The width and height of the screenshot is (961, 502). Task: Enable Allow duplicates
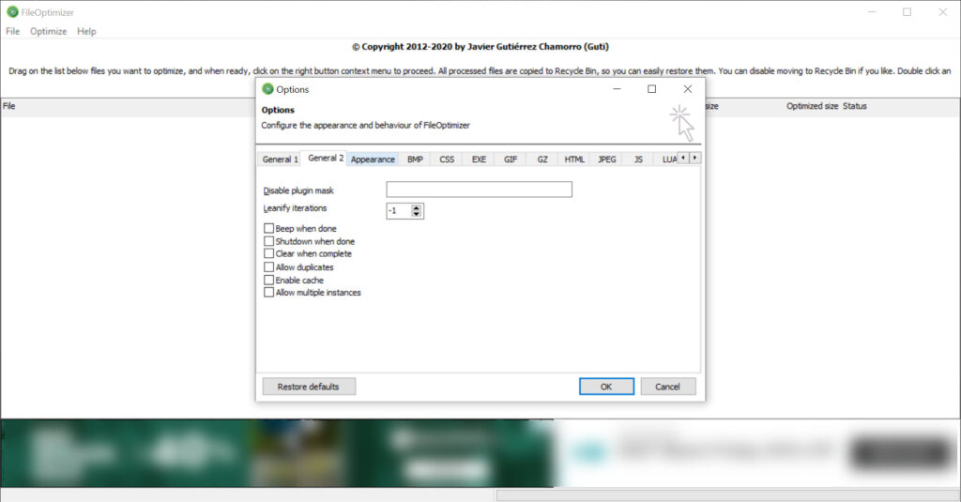coord(268,266)
